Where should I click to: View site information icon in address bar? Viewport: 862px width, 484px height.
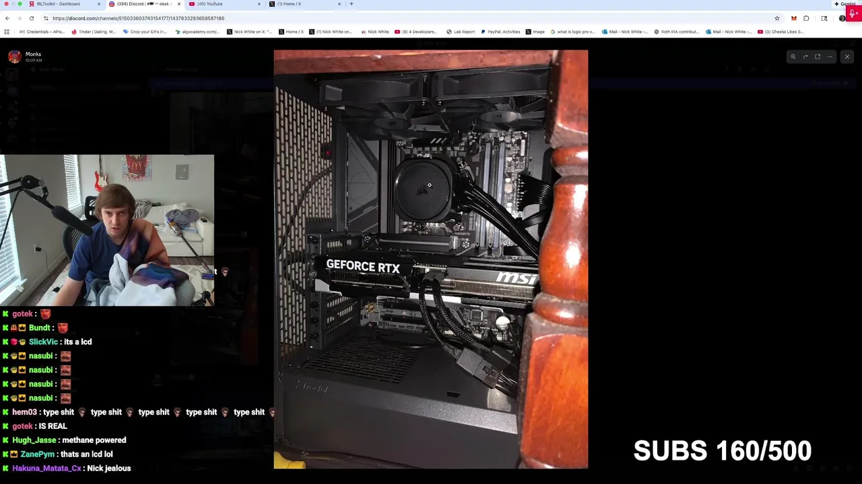tap(46, 18)
